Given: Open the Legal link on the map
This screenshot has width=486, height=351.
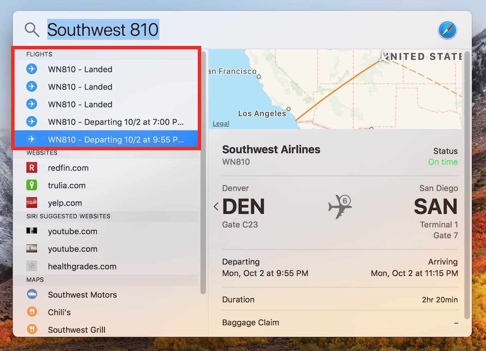Looking at the screenshot, I should point(221,123).
